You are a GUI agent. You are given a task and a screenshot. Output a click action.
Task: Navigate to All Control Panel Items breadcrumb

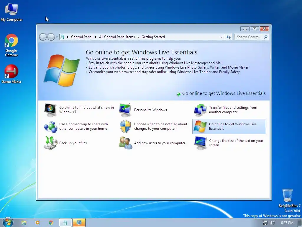click(117, 37)
